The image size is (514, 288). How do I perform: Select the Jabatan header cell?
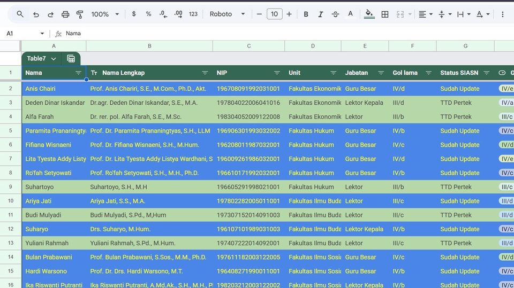(365, 73)
